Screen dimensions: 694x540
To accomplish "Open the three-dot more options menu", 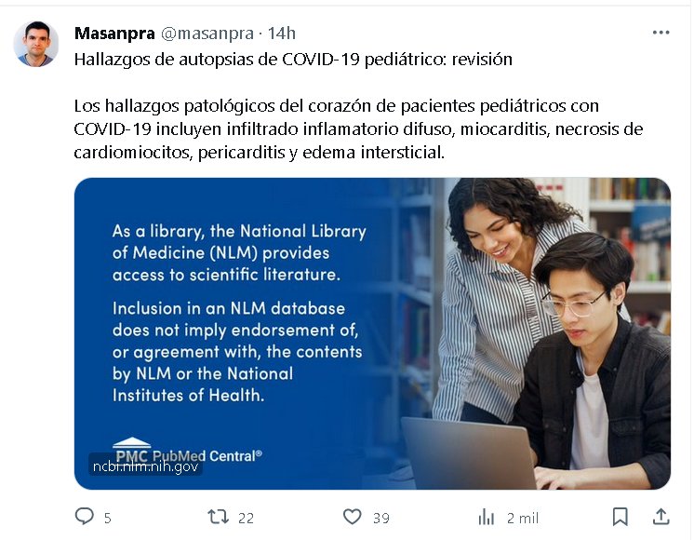I will pyautogui.click(x=661, y=33).
